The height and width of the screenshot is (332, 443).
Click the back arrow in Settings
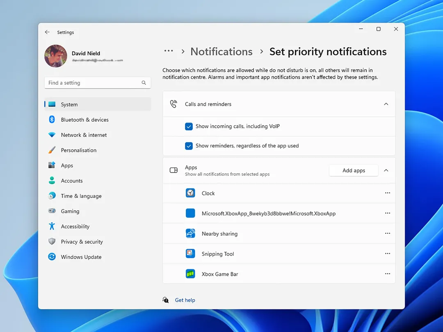pos(47,32)
